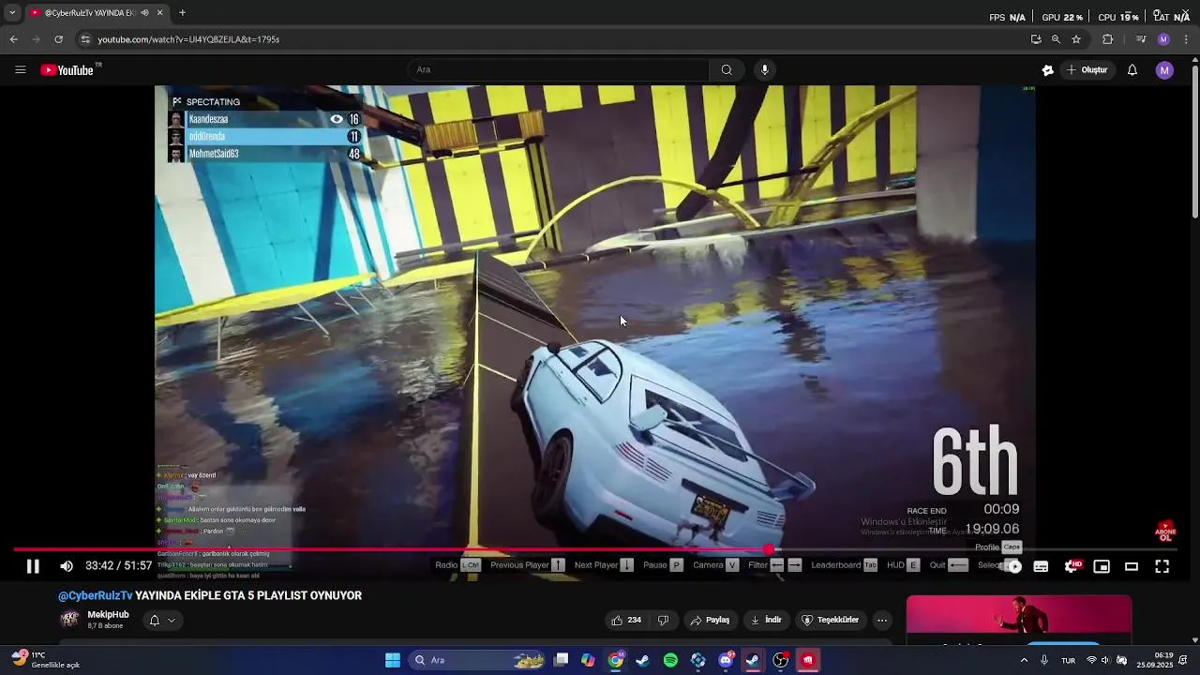Show hidden tray icons chevron

(x=1024, y=660)
